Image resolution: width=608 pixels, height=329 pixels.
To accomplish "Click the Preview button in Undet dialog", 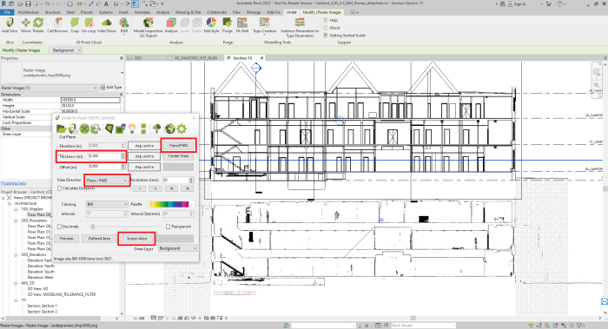I will (66, 239).
